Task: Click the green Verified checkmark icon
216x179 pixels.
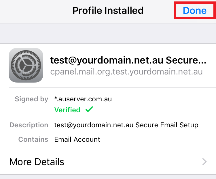Action: 89,109
